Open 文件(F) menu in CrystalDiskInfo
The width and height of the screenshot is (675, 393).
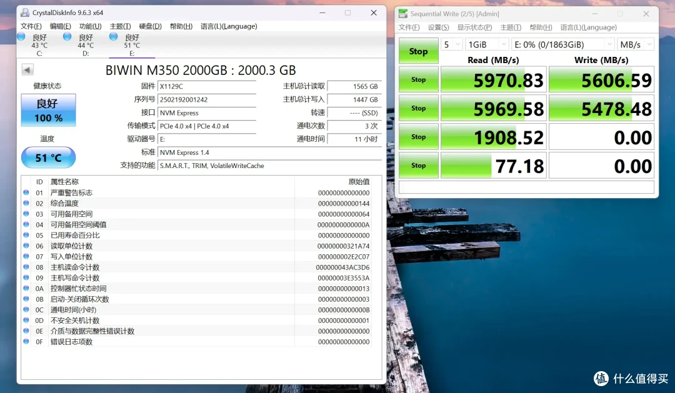pyautogui.click(x=31, y=26)
